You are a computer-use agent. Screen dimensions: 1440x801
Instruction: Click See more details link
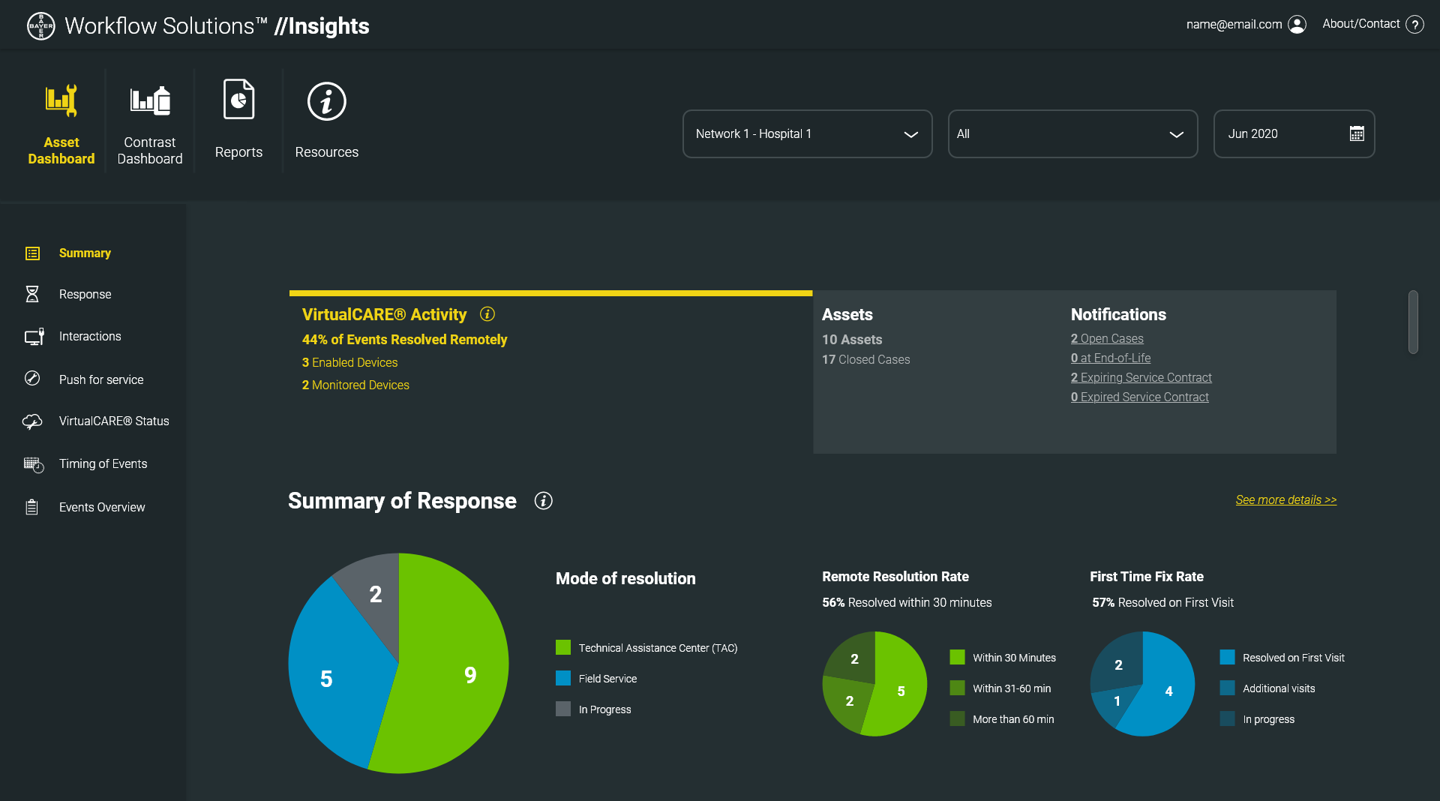pos(1286,500)
